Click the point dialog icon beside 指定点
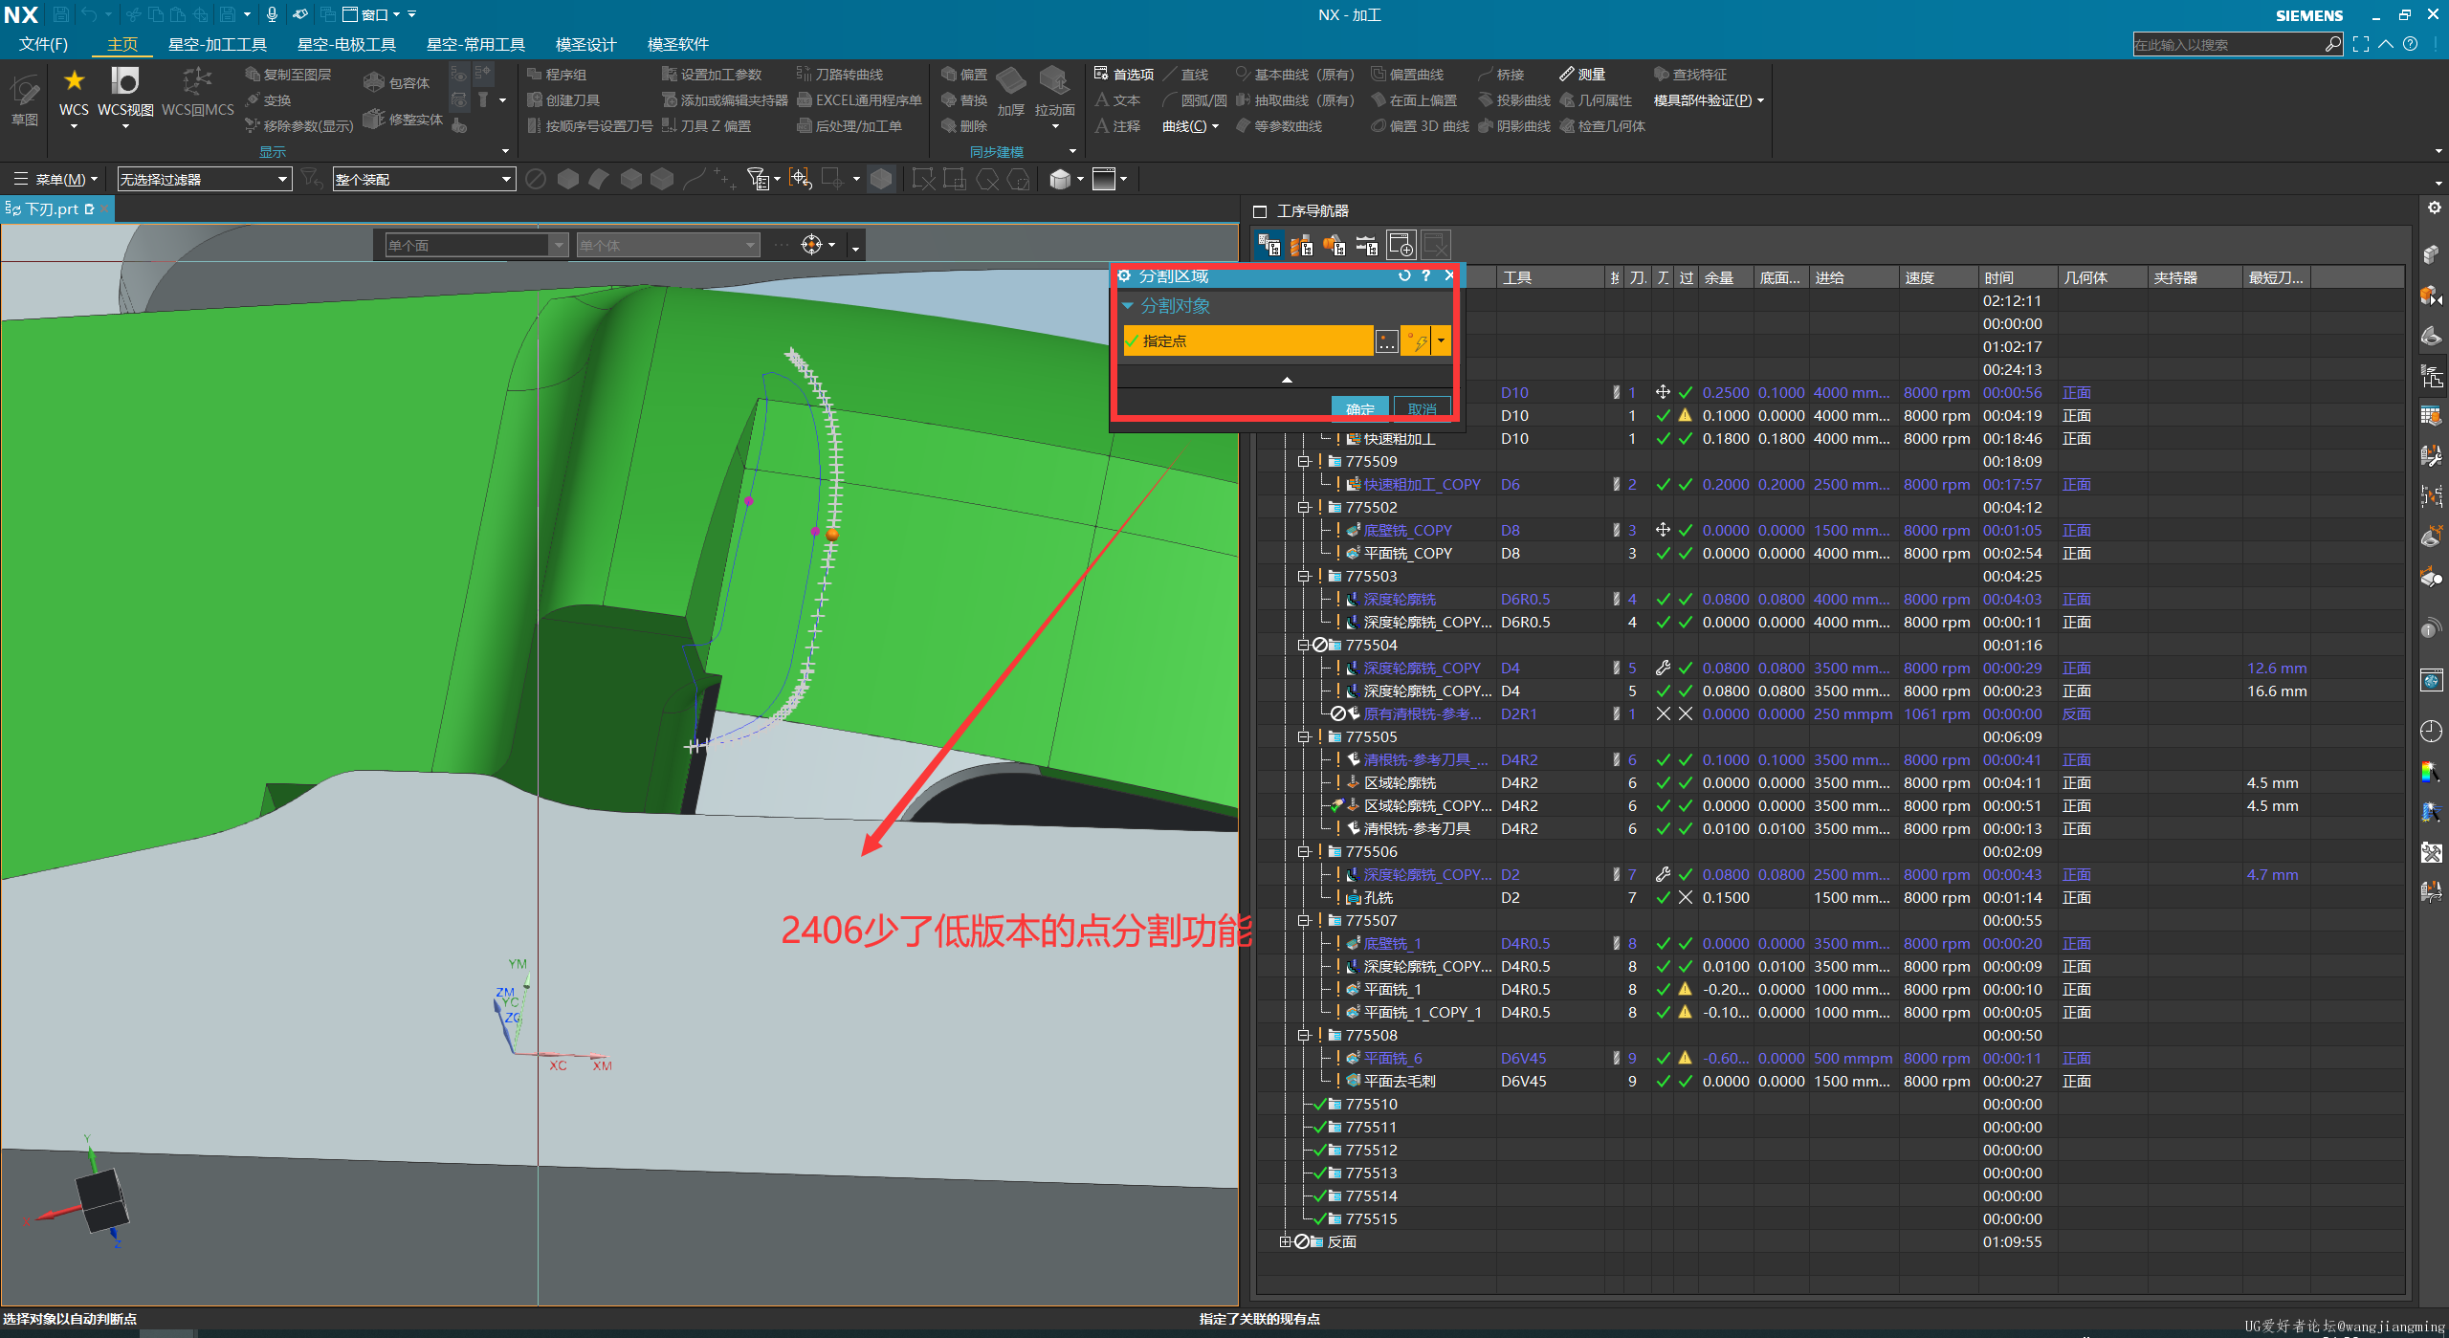Viewport: 2449px width, 1338px height. click(1386, 340)
